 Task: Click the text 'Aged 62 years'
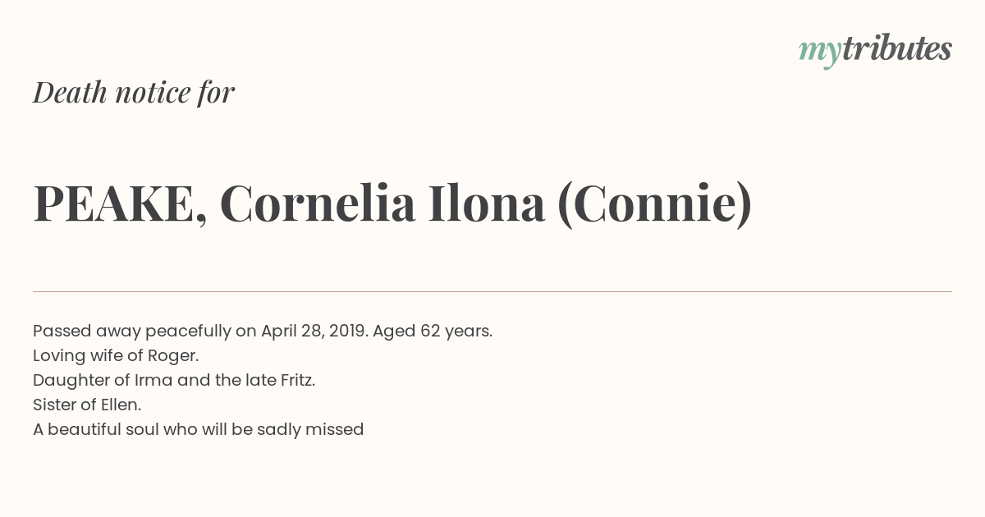[432, 331]
